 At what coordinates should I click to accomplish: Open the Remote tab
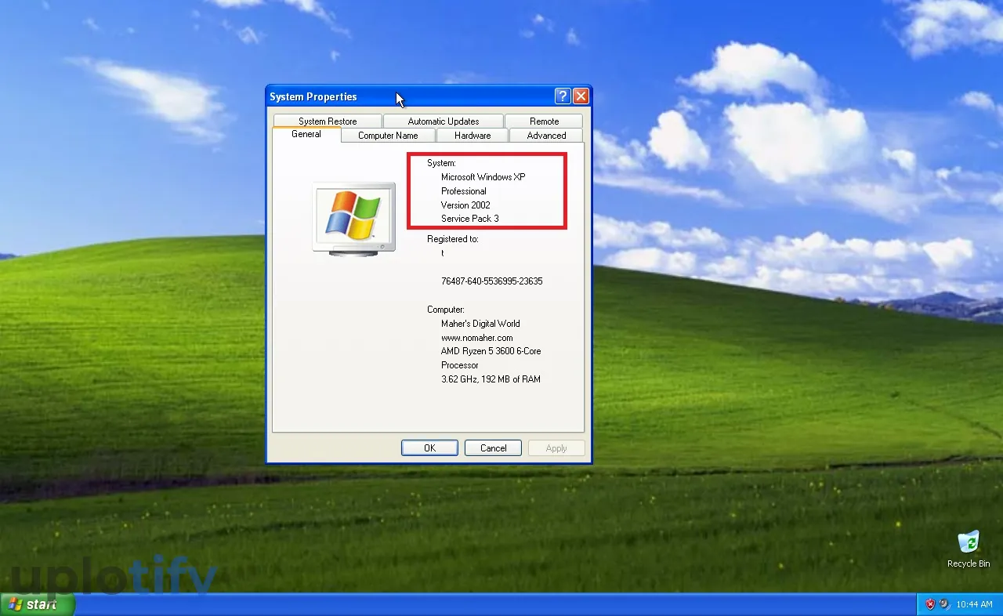(x=544, y=121)
